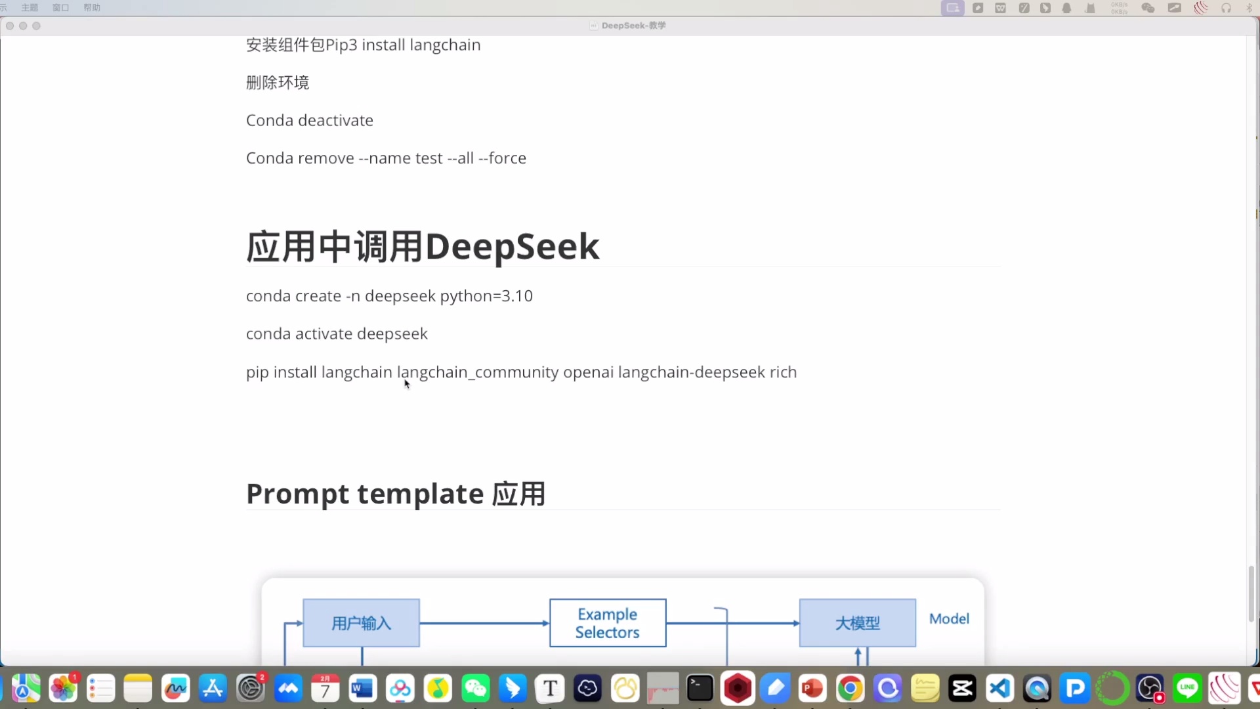Launch Visual Studio Code from the Dock
Image resolution: width=1260 pixels, height=709 pixels.
coord(999,688)
